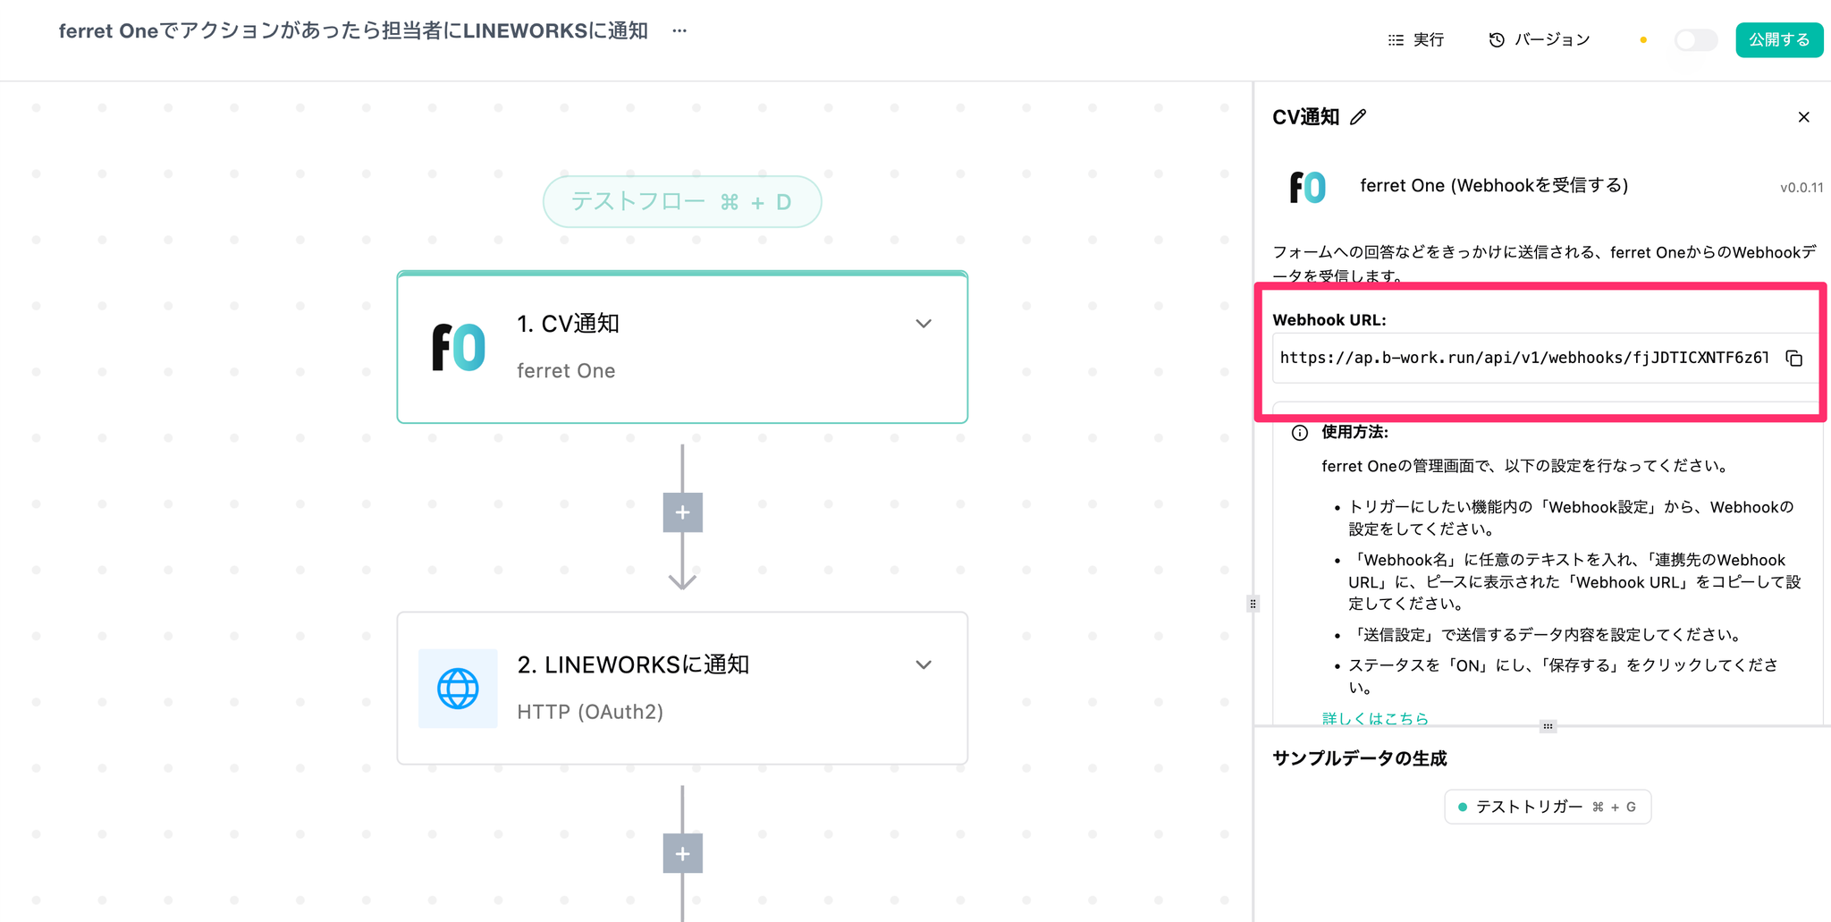This screenshot has width=1831, height=922.
Task: Click the Webhook URL text field
Action: [x=1523, y=359]
